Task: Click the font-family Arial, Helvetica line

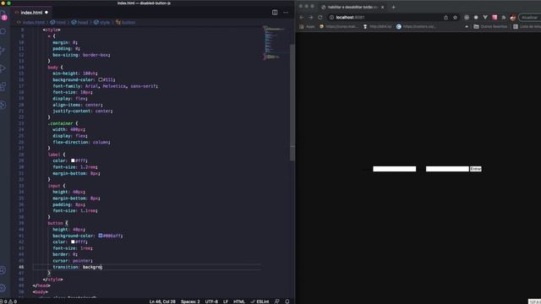Action: [105, 86]
